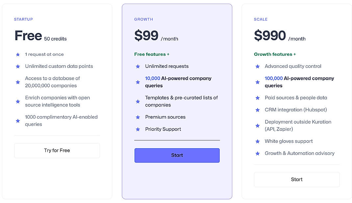Select the GROWTH plan header
The width and height of the screenshot is (352, 203).
pyautogui.click(x=143, y=19)
